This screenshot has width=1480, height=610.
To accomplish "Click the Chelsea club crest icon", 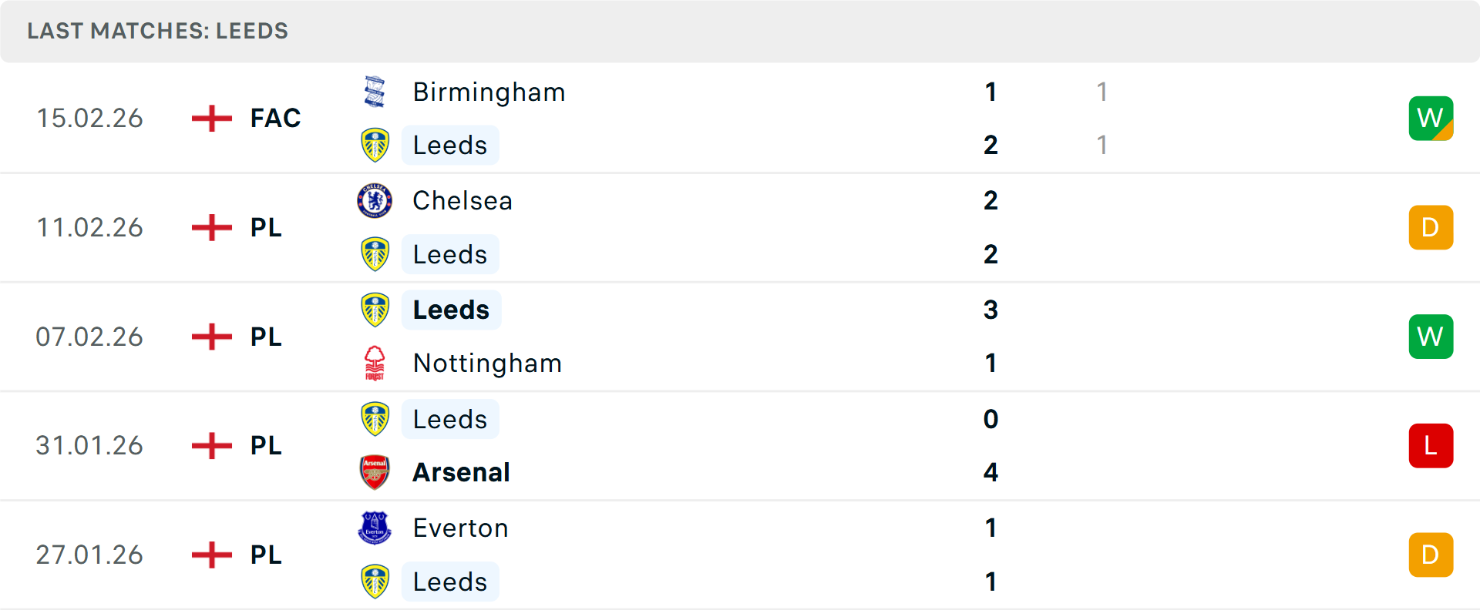I will (x=375, y=201).
